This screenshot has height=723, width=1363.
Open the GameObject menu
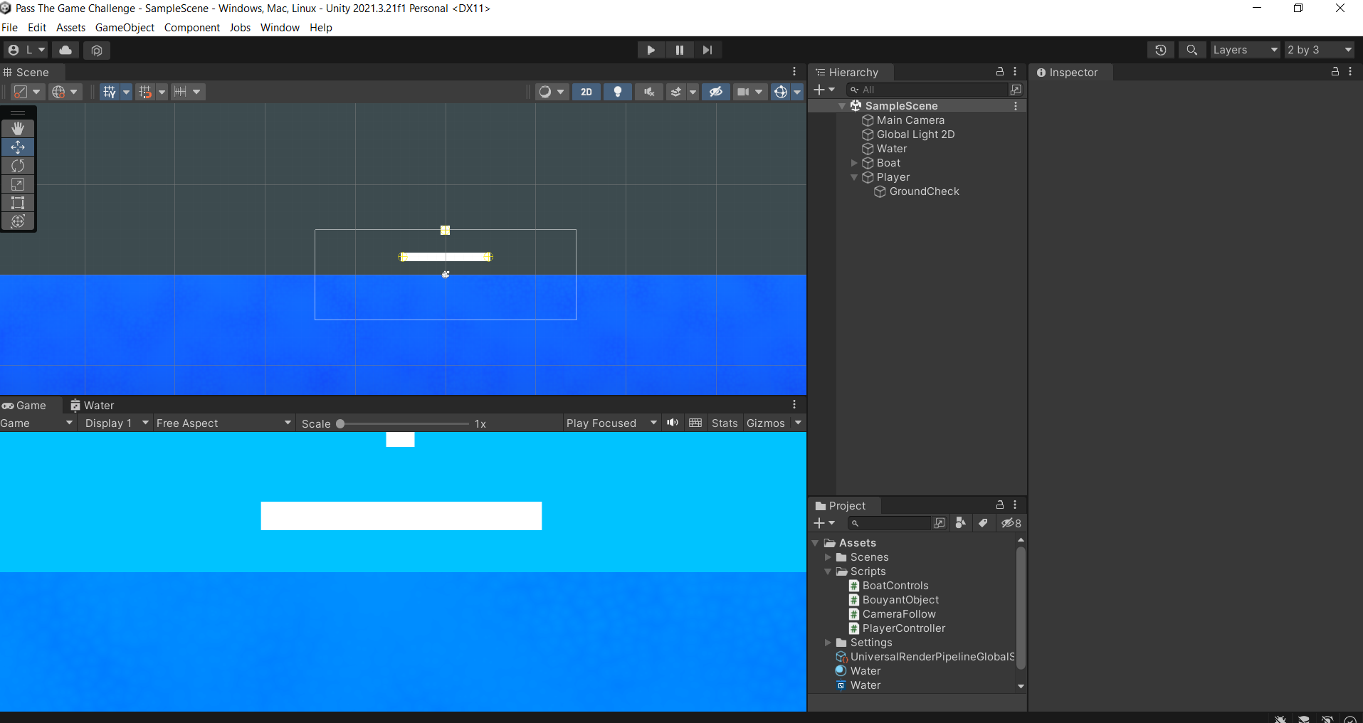125,28
